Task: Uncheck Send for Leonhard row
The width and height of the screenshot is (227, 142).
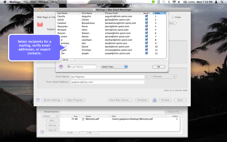Action: point(147,40)
